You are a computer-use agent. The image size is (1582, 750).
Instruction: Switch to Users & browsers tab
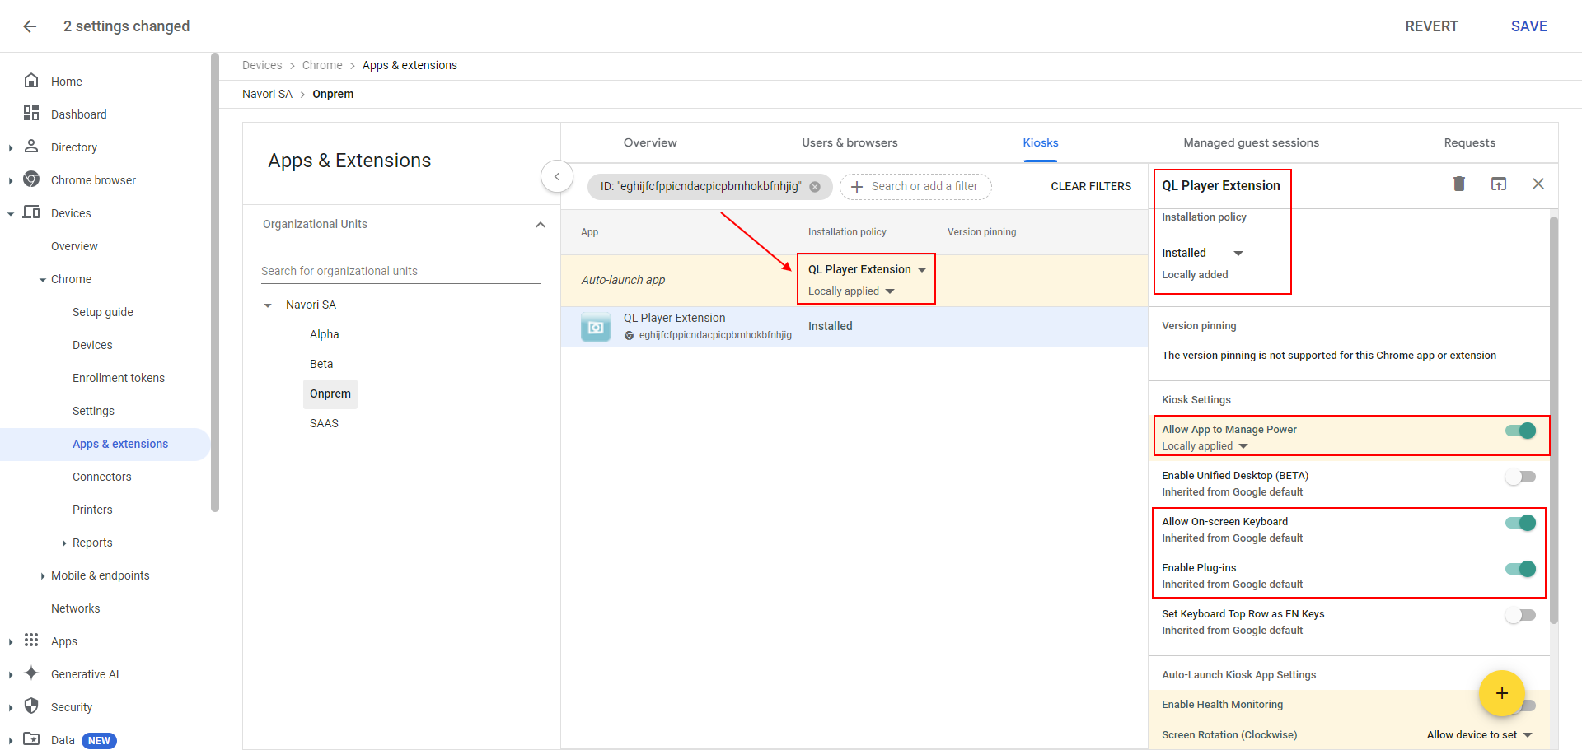pyautogui.click(x=850, y=142)
